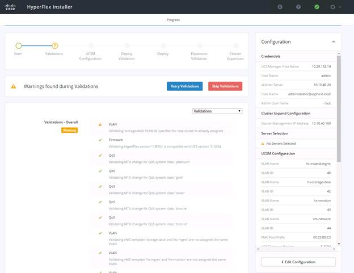Click check mark beside VLAN storage-data hv-mgmt validation
This screenshot has height=273, width=354.
100,233
